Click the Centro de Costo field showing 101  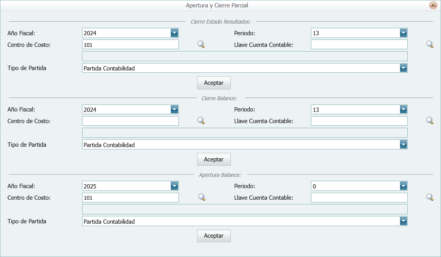[x=130, y=44]
